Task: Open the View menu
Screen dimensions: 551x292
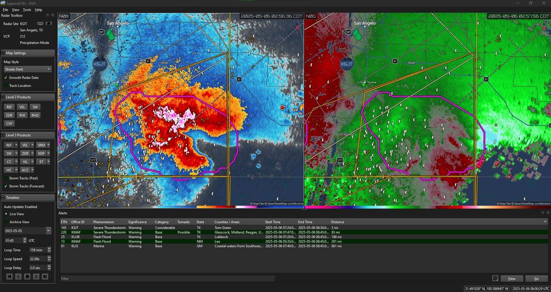Action: tap(16, 10)
